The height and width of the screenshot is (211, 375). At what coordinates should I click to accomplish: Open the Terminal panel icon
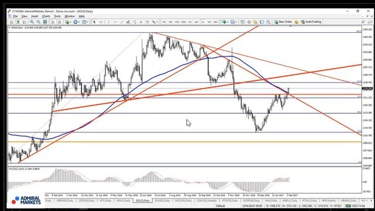[x=262, y=22]
